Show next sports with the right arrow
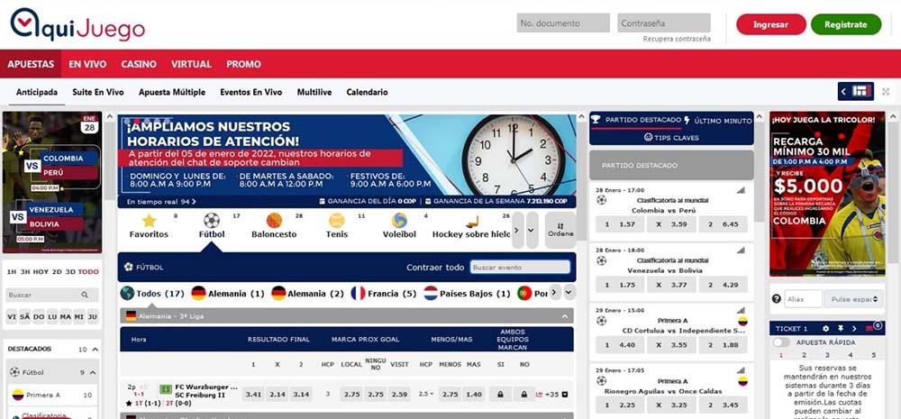 pyautogui.click(x=518, y=230)
